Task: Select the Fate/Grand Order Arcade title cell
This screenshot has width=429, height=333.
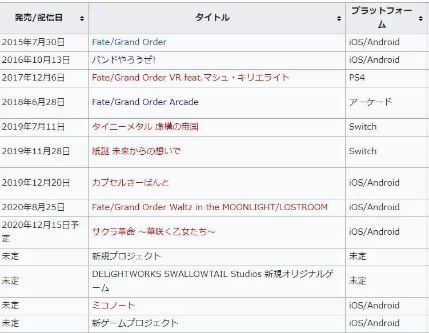Action: [x=216, y=102]
